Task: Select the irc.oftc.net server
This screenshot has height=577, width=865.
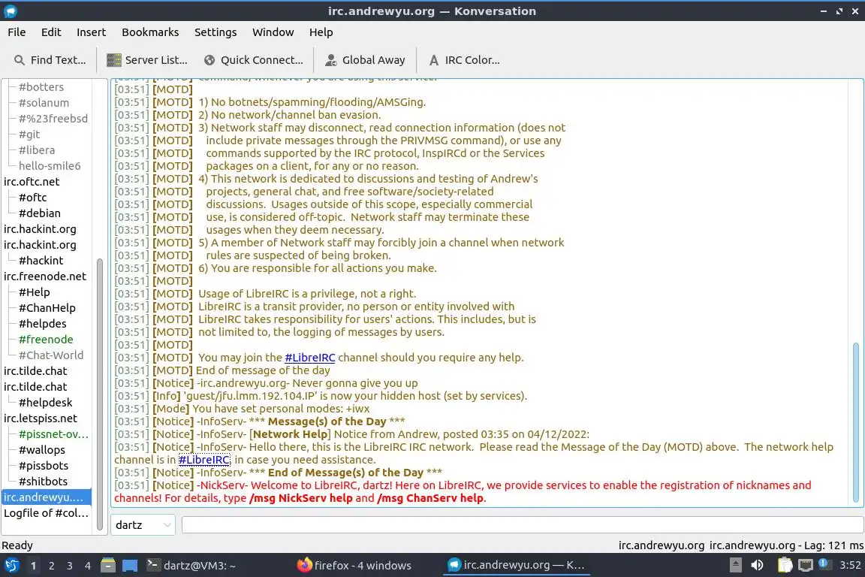Action: pyautogui.click(x=32, y=182)
